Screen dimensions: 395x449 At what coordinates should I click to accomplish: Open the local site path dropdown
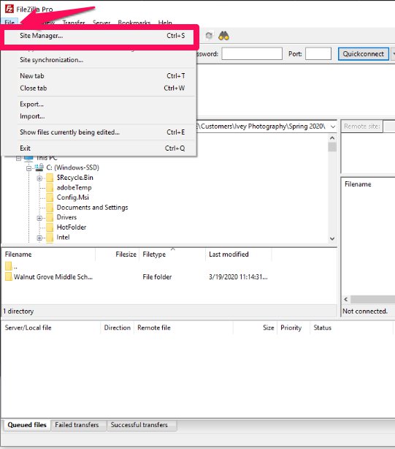click(333, 127)
